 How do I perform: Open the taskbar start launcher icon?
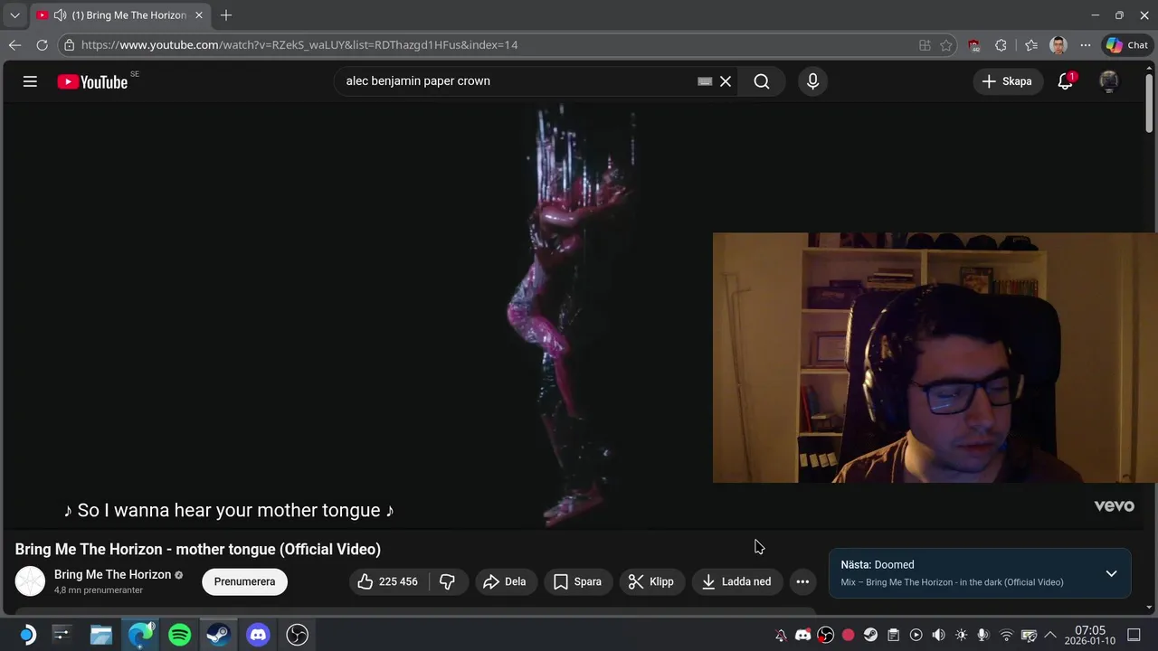(x=26, y=635)
